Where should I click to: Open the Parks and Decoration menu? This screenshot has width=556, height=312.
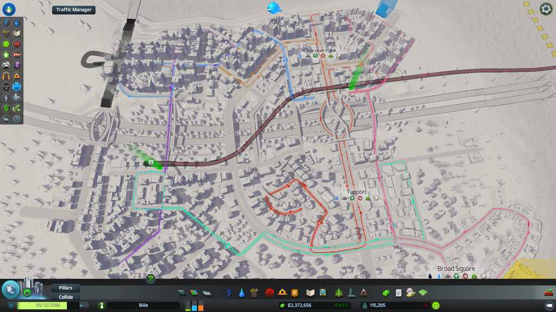click(x=339, y=292)
